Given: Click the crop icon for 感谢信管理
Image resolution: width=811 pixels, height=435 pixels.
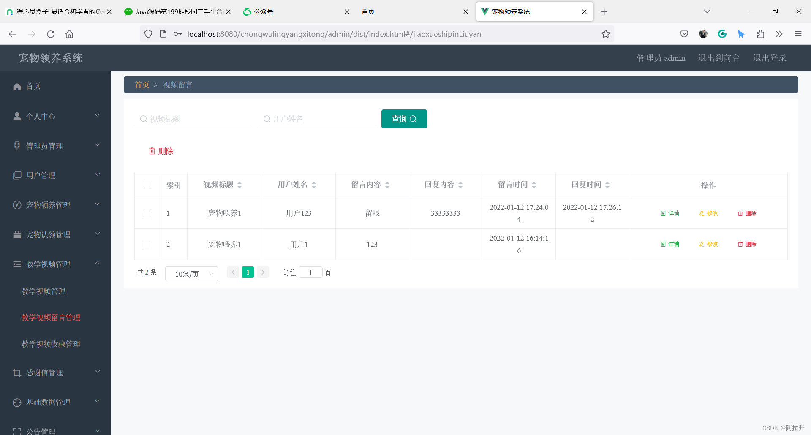Looking at the screenshot, I should point(17,372).
